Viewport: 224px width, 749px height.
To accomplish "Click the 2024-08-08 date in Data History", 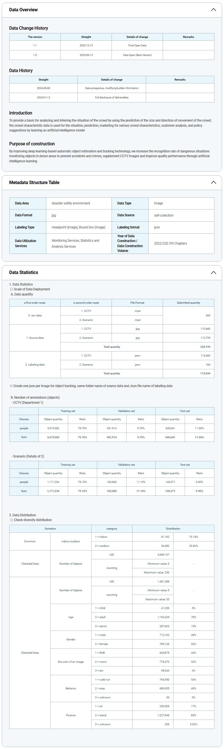I will [43, 88].
